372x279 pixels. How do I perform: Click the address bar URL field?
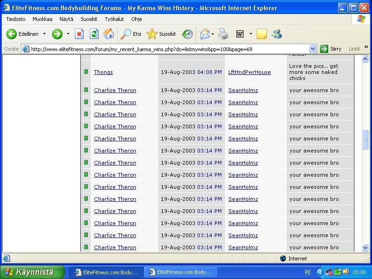pyautogui.click(x=167, y=49)
